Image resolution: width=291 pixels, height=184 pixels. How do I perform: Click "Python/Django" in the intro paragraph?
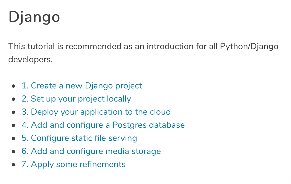[249, 46]
